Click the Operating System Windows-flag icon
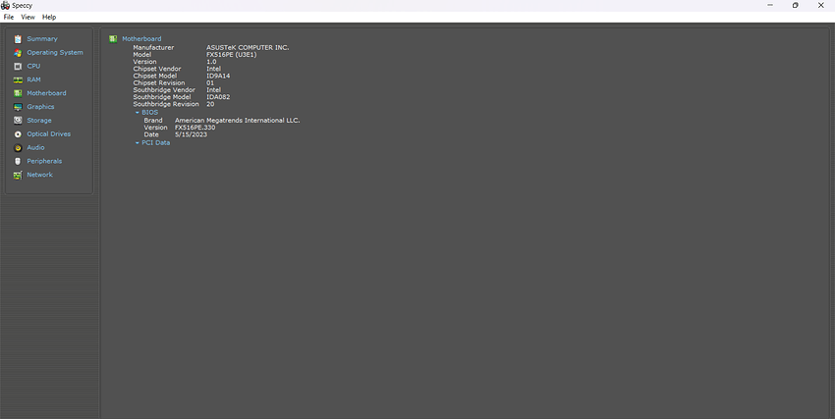Screen dimensions: 835x419 [x=18, y=53]
